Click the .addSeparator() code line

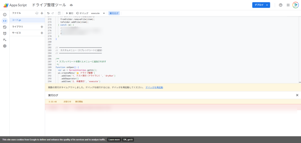(x=70, y=79)
